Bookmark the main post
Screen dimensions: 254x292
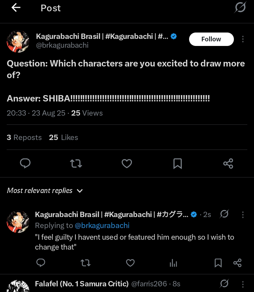point(177,163)
